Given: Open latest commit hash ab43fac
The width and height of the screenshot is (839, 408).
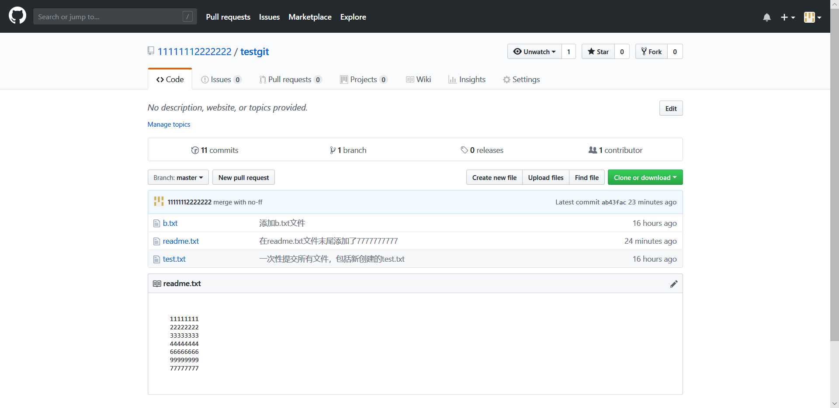Looking at the screenshot, I should pyautogui.click(x=614, y=202).
